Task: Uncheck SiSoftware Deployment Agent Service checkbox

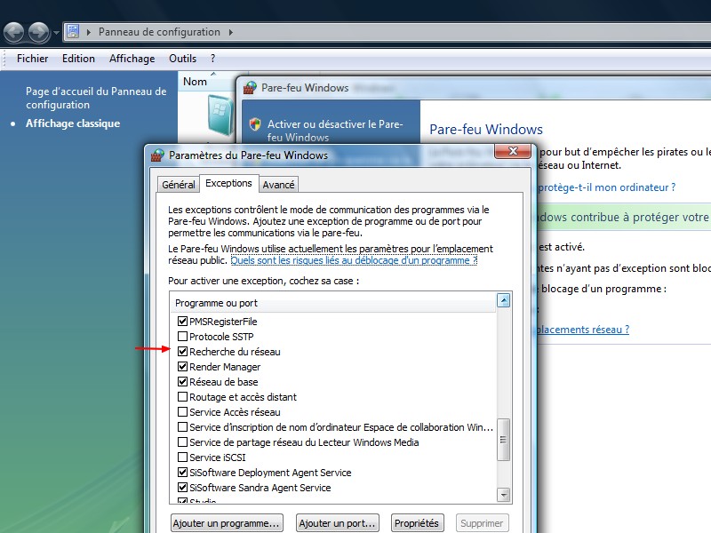Action: pyautogui.click(x=182, y=473)
